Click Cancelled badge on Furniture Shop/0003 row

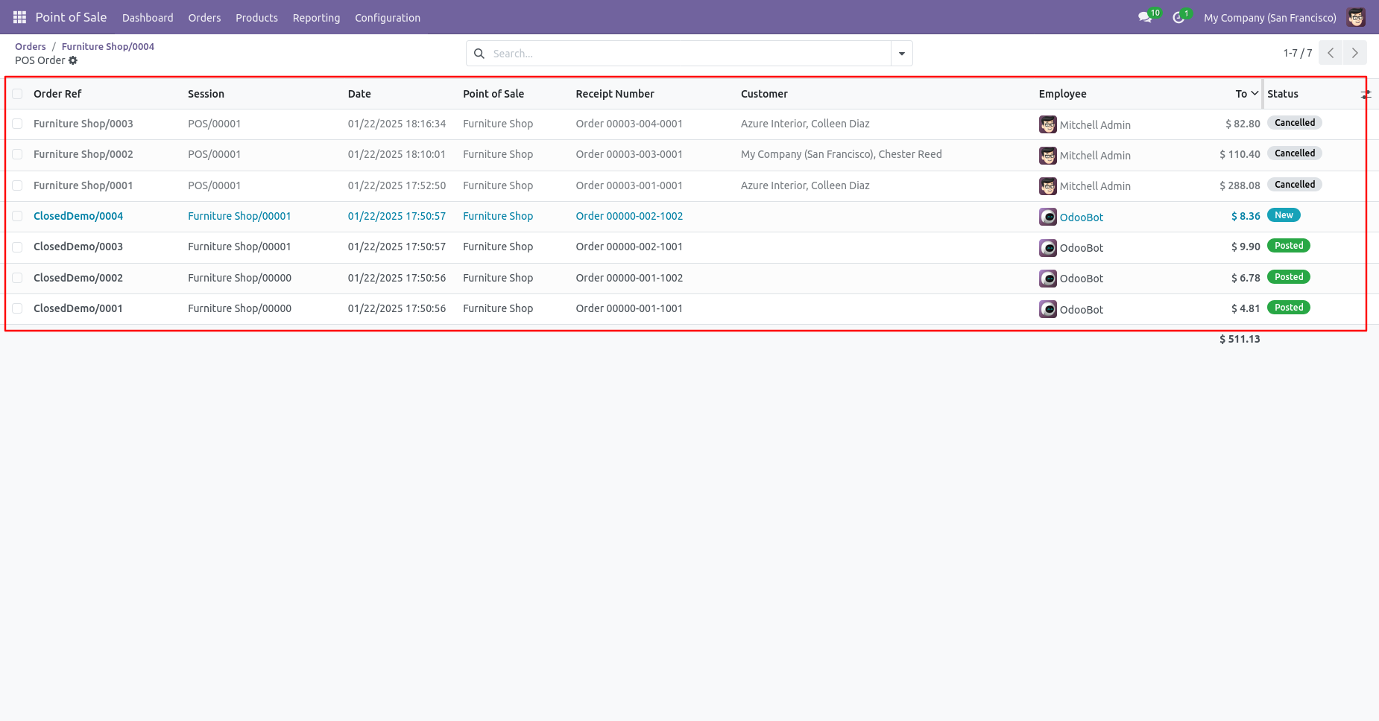(x=1295, y=123)
